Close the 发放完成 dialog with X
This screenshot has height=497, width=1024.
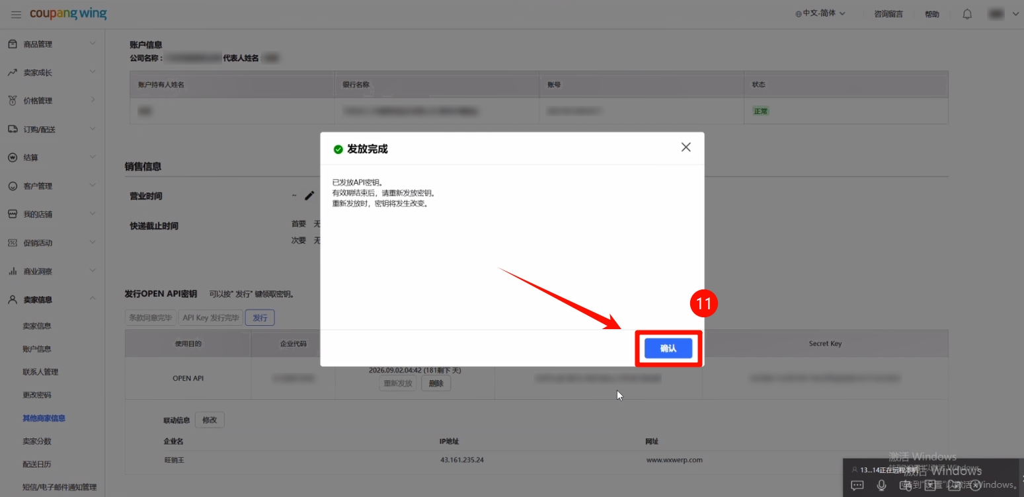pos(686,147)
